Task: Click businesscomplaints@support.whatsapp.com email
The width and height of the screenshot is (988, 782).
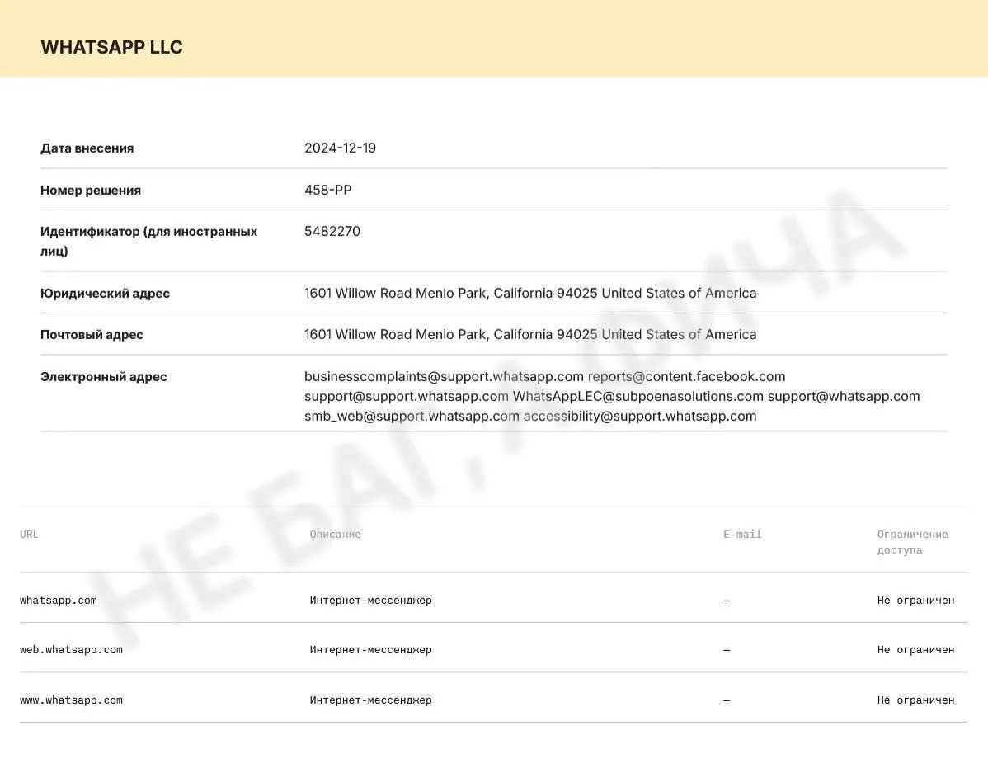Action: coord(445,377)
